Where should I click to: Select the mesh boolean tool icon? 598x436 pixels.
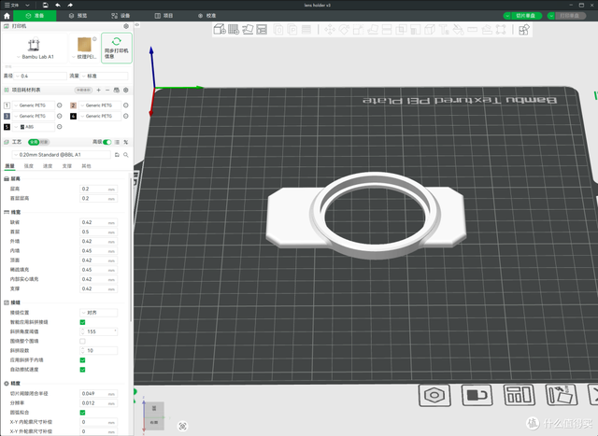tap(401, 29)
